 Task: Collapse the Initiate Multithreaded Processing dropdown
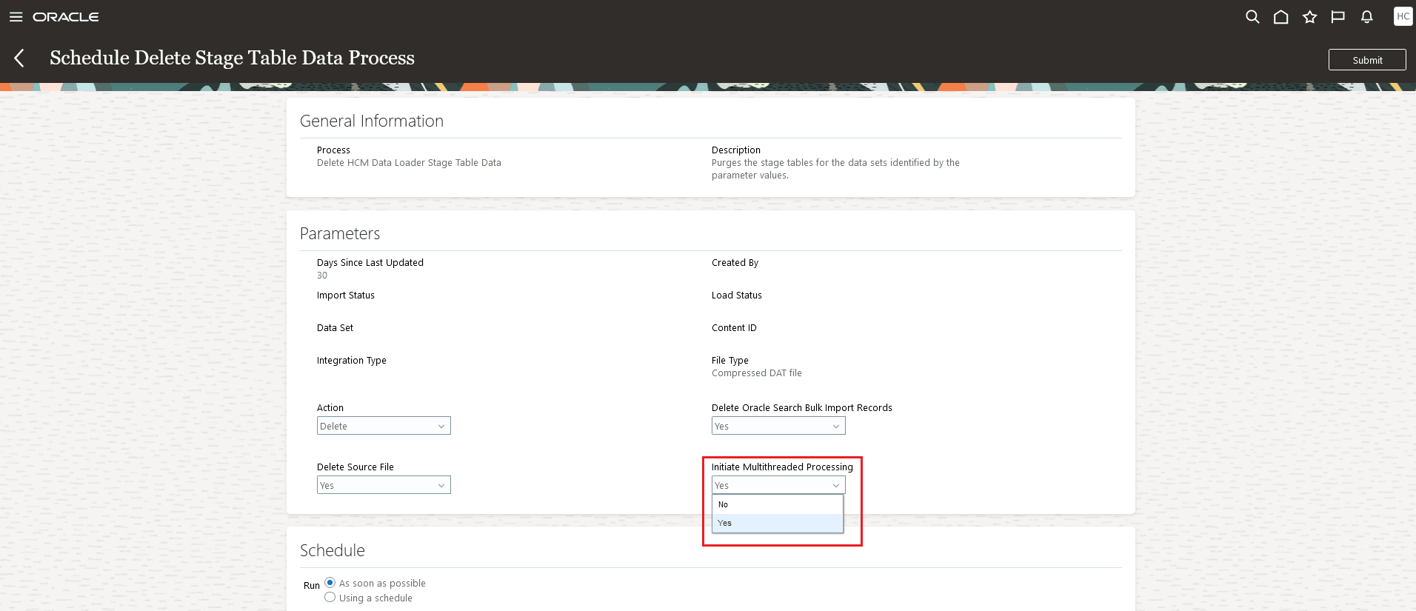(778, 485)
